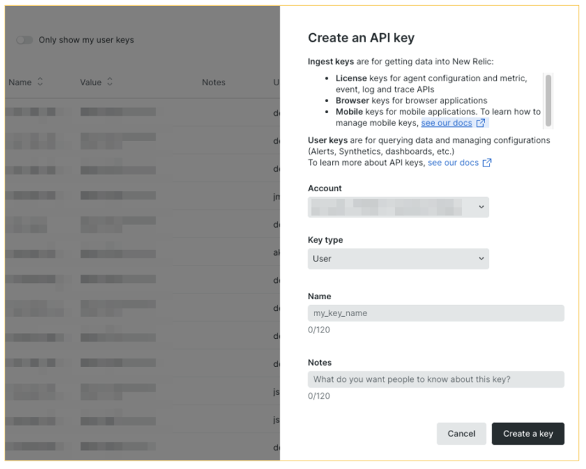Click external link icon after API keys docs

pos(486,163)
